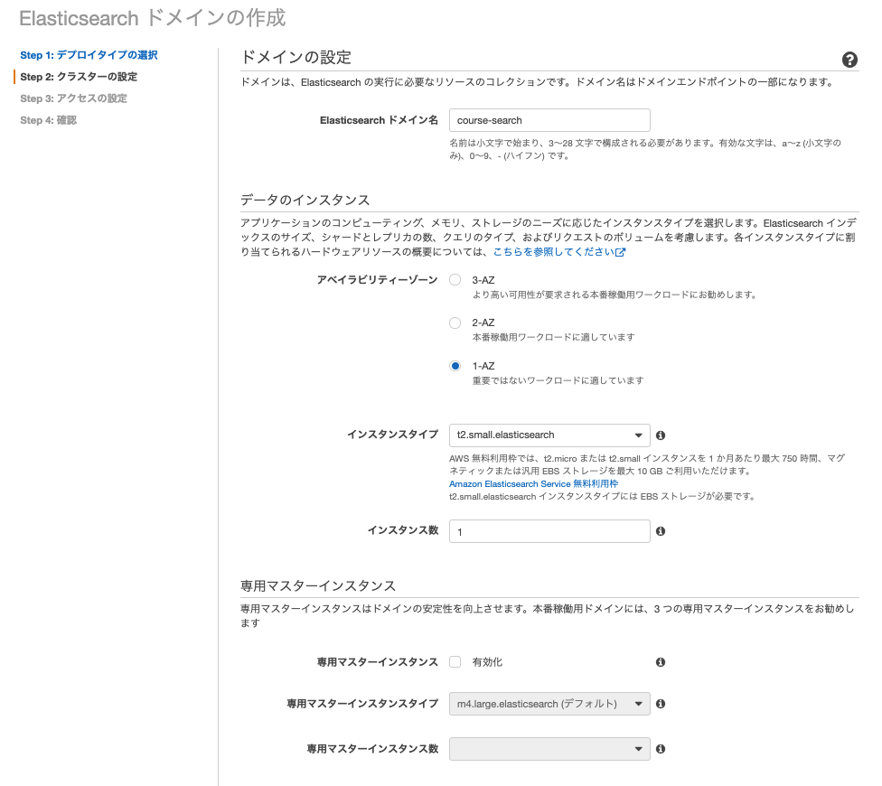Viewport: 882px width, 786px height.
Task: Click info icon beside 専用マスターインスタンス数 dropdown
Action: [x=661, y=749]
